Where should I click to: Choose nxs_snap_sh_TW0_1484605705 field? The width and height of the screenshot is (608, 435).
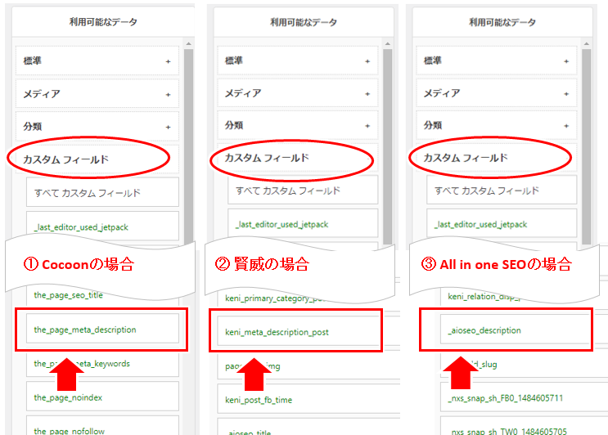click(x=524, y=426)
